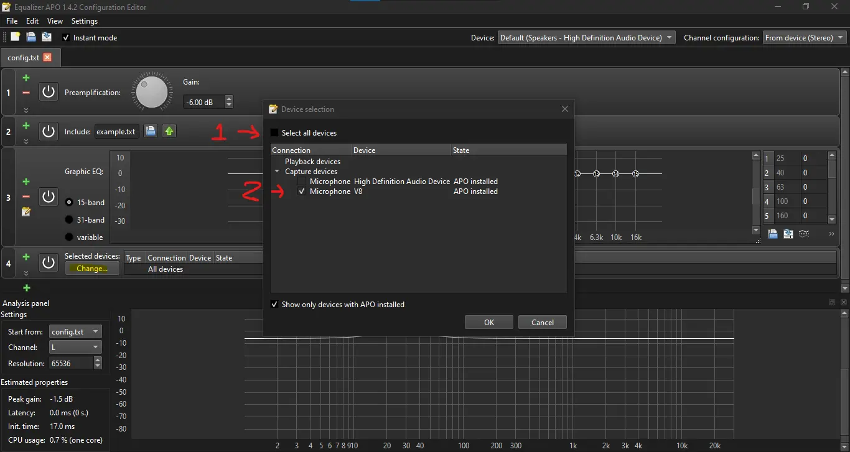850x452 pixels.
Task: Add a filter at the Include row's green plus
Action: pos(26,126)
